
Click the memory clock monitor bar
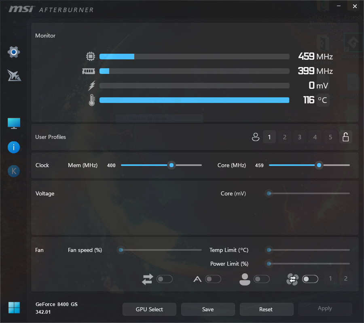195,71
